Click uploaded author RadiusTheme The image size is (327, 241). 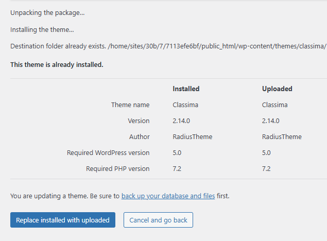coord(282,136)
